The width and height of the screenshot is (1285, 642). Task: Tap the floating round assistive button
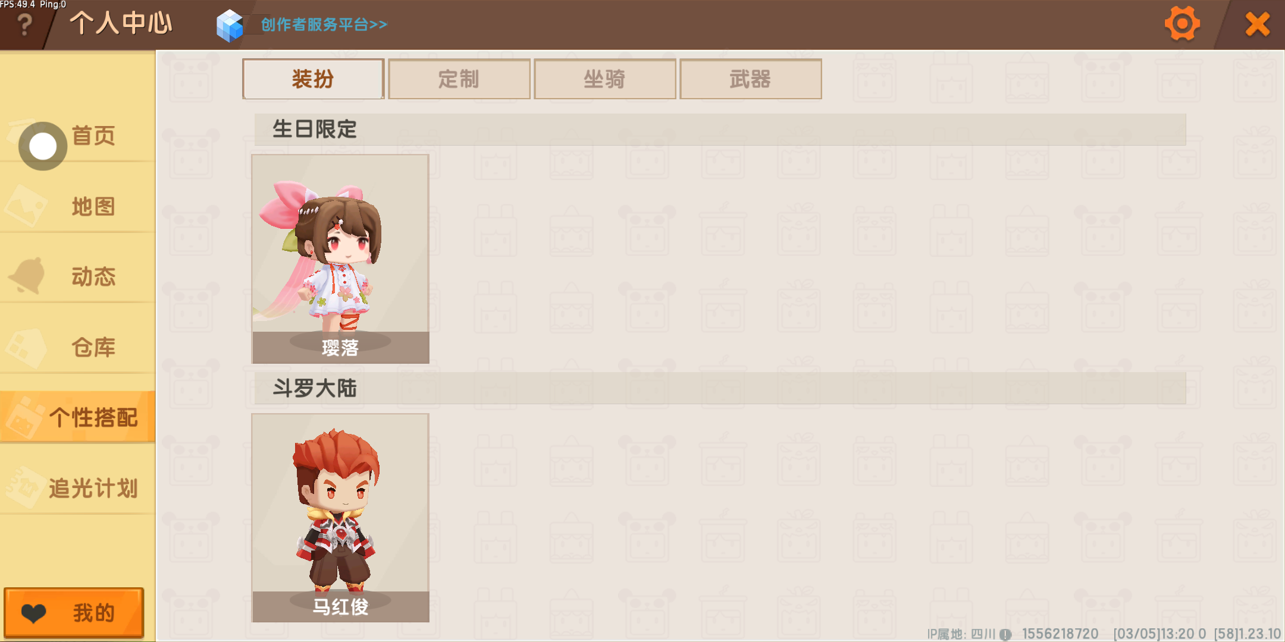pos(43,146)
